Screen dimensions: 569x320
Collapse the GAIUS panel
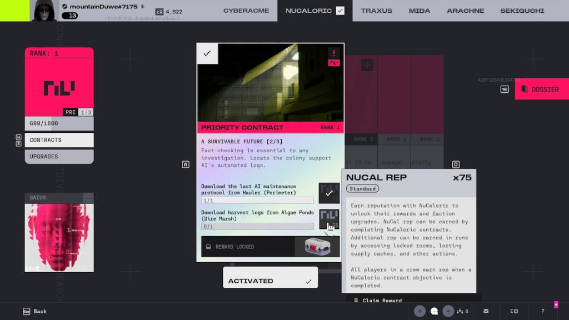click(x=88, y=198)
